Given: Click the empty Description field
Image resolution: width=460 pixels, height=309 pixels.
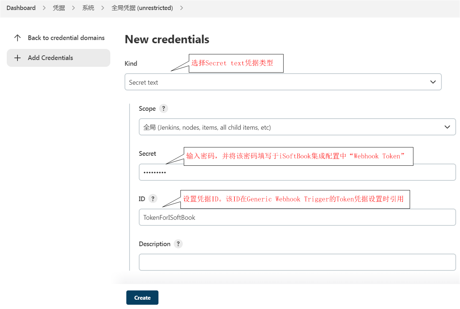Looking at the screenshot, I should [x=297, y=262].
